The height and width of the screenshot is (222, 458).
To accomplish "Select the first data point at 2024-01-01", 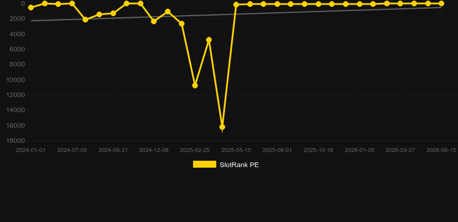I will point(31,8).
